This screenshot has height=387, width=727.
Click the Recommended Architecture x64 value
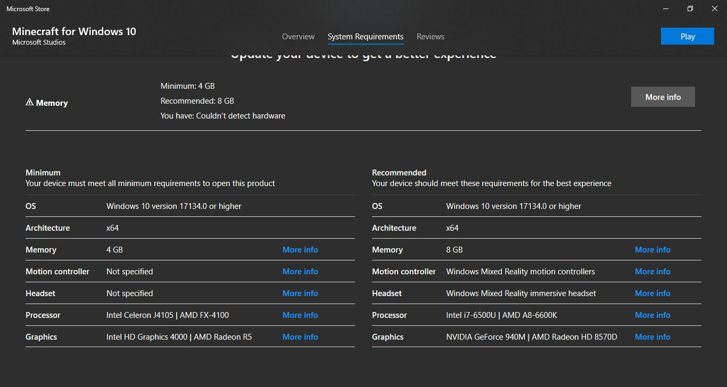tap(452, 228)
